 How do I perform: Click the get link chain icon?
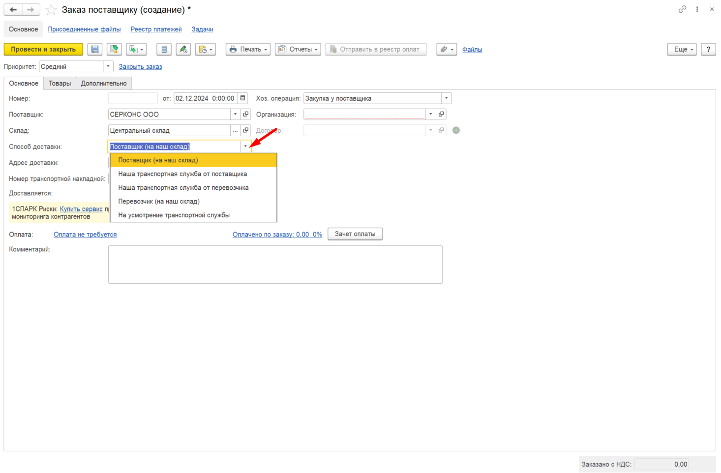coord(682,9)
